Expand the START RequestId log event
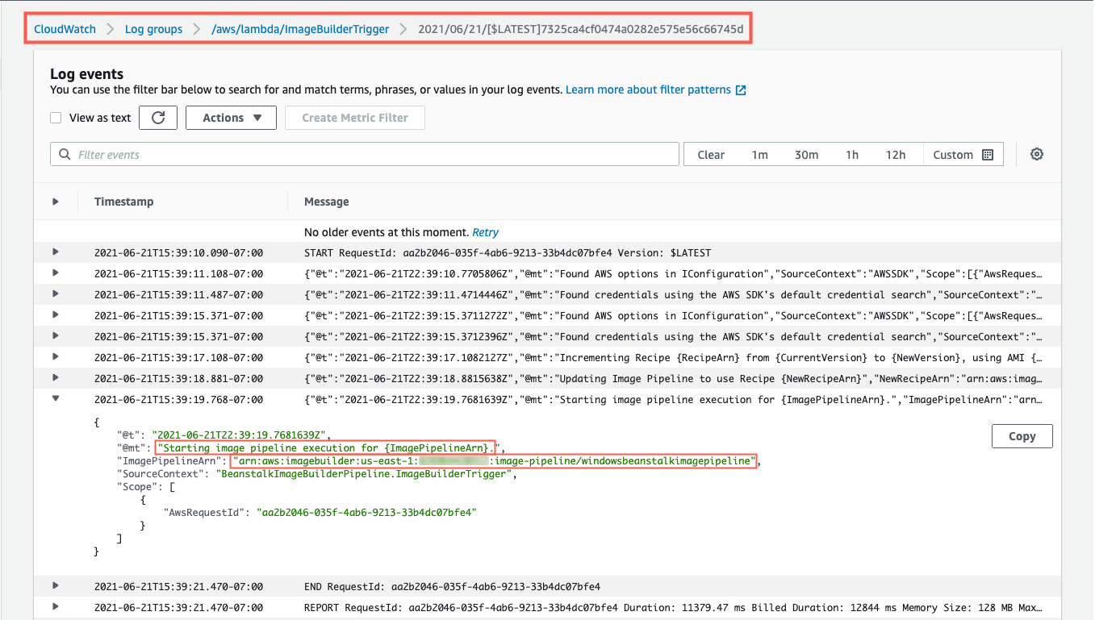 (x=55, y=252)
